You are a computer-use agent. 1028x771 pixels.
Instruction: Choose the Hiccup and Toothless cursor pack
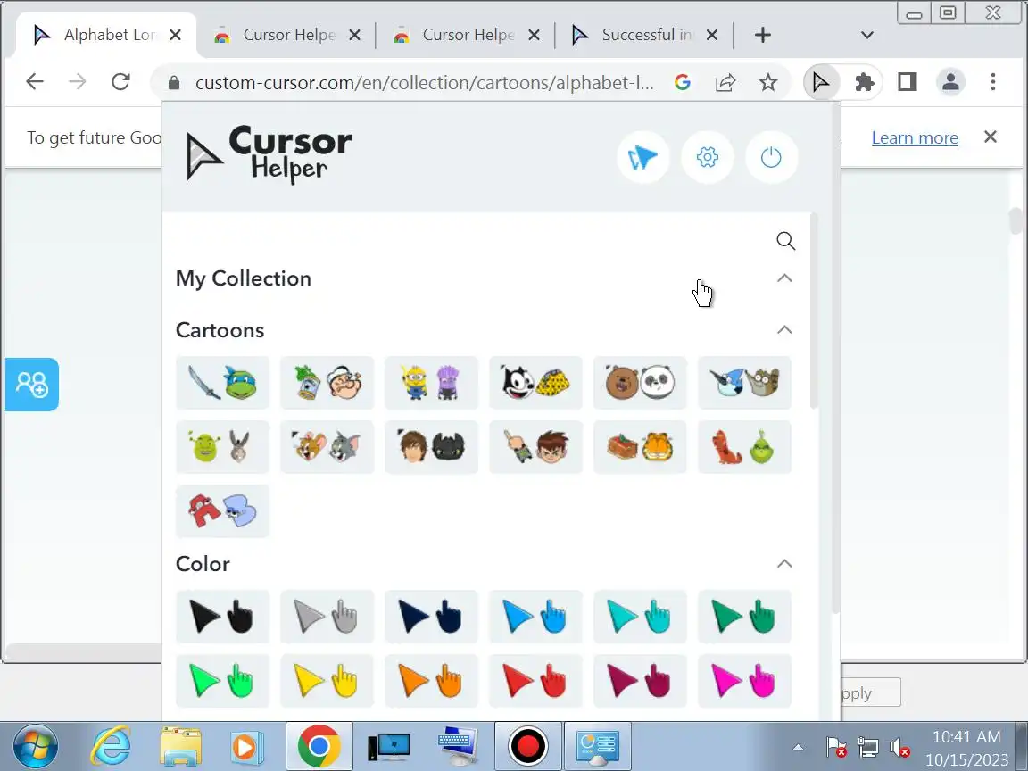point(431,447)
